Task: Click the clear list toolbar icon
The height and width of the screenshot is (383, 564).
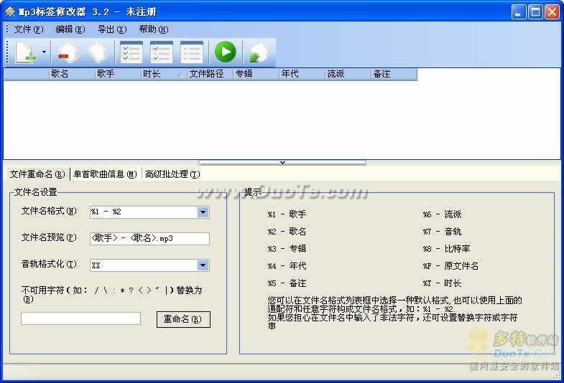Action: click(x=98, y=52)
